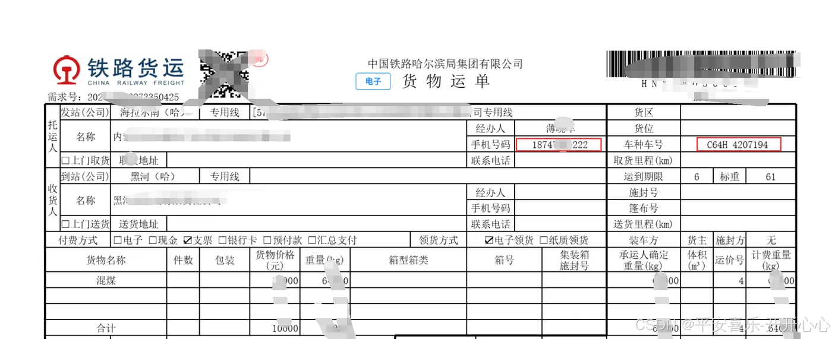This screenshot has width=832, height=339.
Task: Click the 到站(公司) label
Action: pyautogui.click(x=85, y=176)
